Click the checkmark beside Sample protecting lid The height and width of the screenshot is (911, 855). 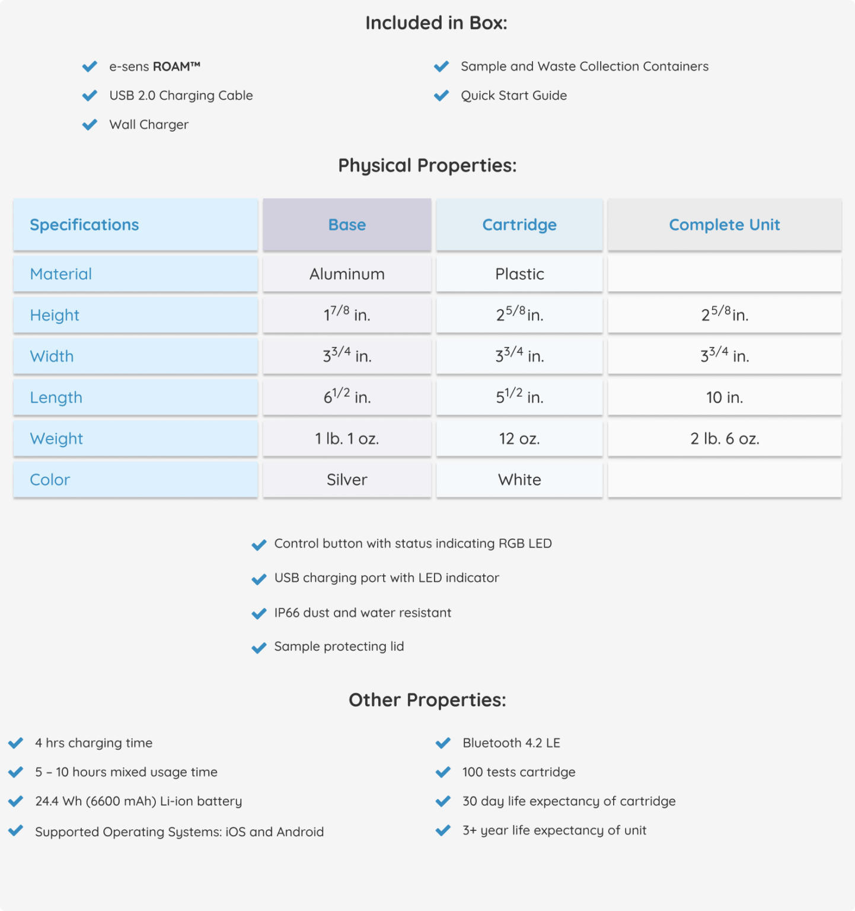(x=259, y=647)
